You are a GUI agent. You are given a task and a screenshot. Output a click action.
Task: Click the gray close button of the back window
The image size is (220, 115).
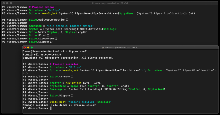[x=4, y=3]
